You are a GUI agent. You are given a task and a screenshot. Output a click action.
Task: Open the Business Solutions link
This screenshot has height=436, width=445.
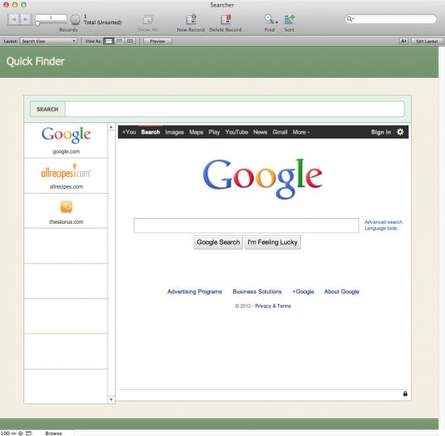pos(257,292)
